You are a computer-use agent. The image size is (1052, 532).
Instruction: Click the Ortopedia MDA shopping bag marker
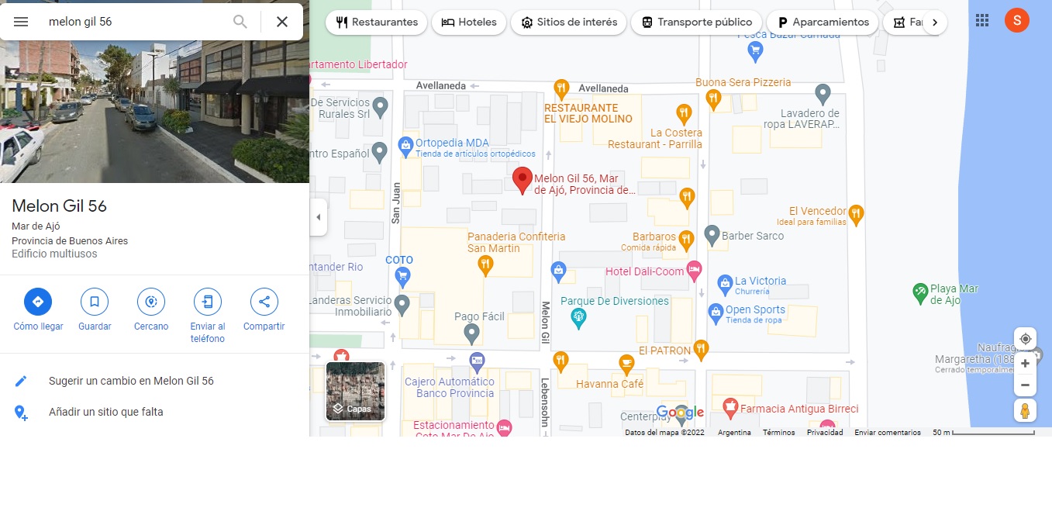pyautogui.click(x=405, y=145)
